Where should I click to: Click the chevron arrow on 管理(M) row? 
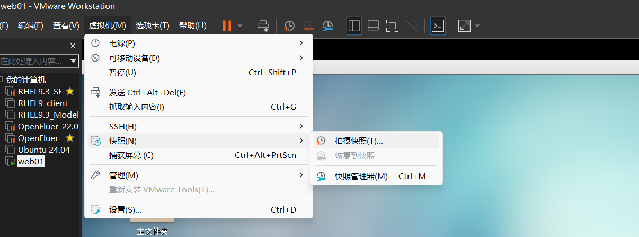pos(301,175)
